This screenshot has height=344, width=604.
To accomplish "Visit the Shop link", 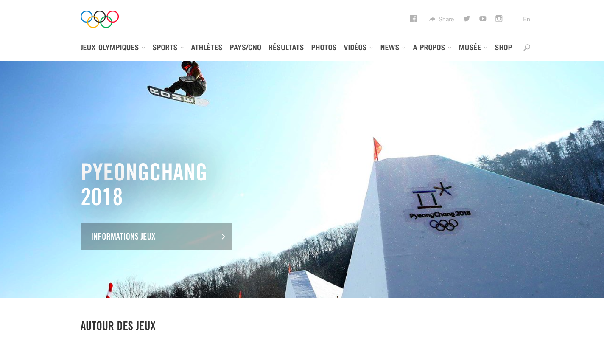I will [x=503, y=48].
